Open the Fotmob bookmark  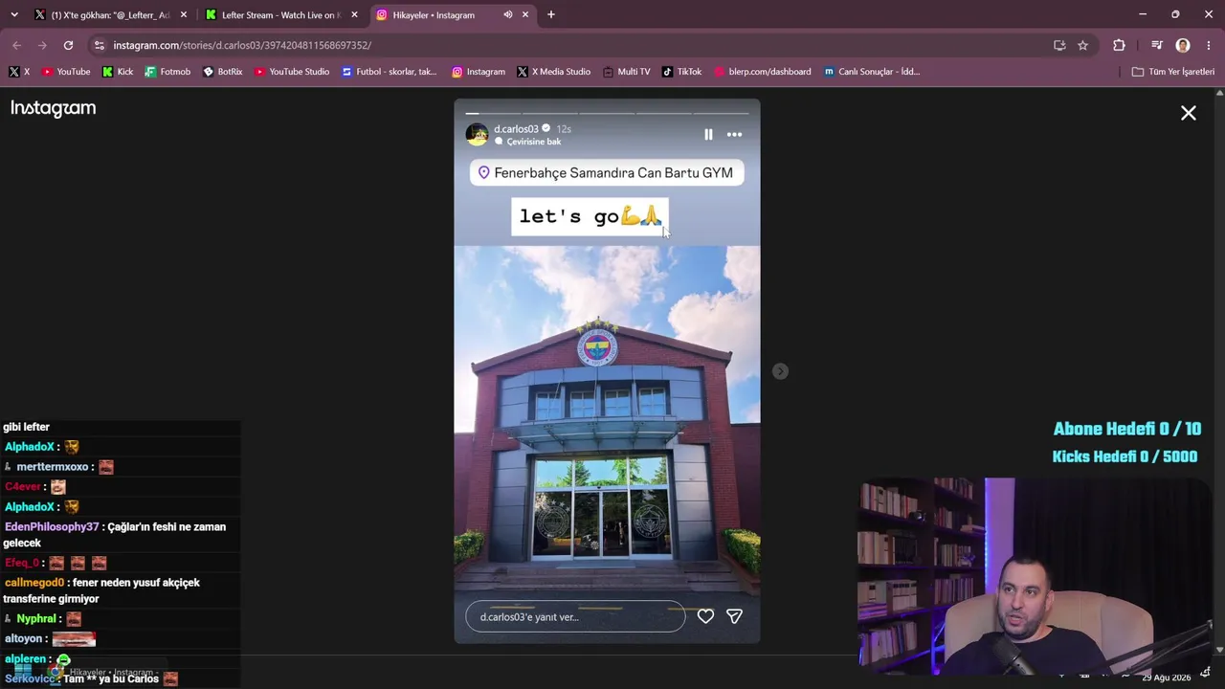167,72
